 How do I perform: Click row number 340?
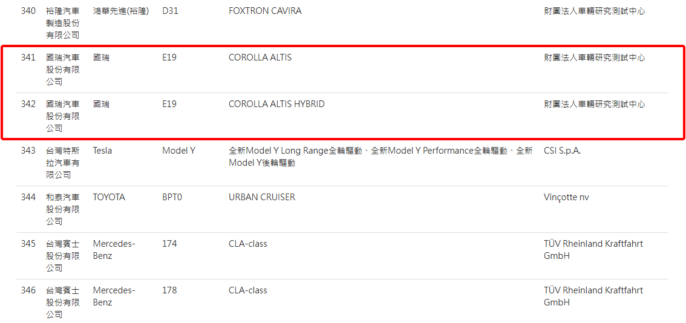(x=28, y=11)
